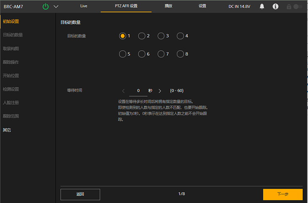Increase wait time with right arrow
The image size is (308, 203).
tap(160, 91)
